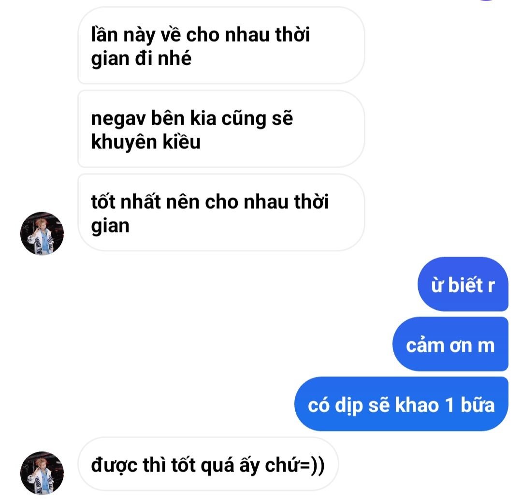Click the word "negav" in the second message
This screenshot has width=522, height=504.
[118, 118]
